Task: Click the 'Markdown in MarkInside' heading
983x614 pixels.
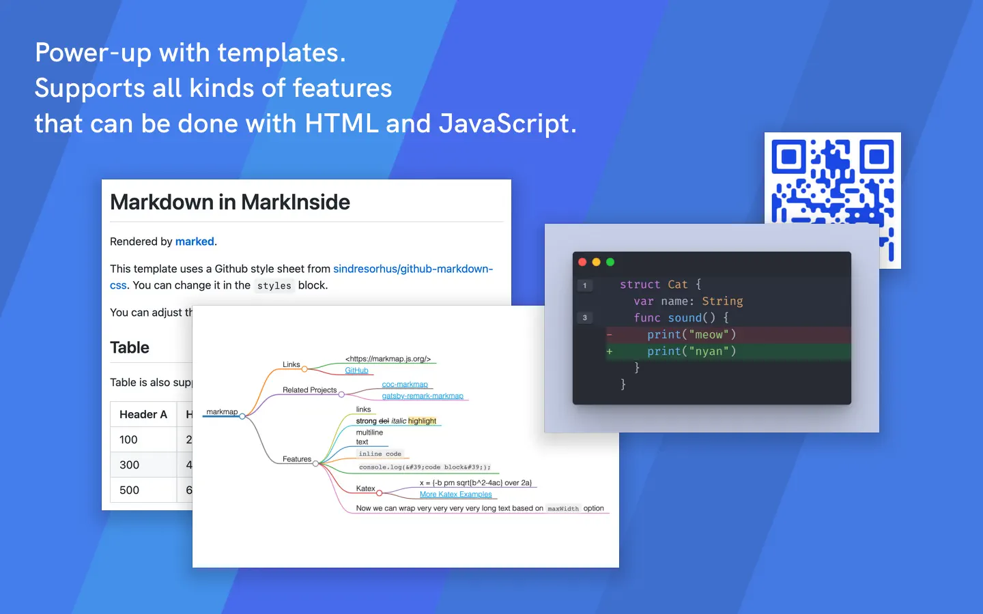Action: pyautogui.click(x=230, y=202)
